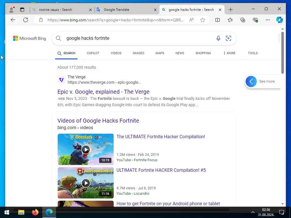Click theverge.com URL under The Verge
Viewport: 291px width, 218px height.
coord(104,83)
